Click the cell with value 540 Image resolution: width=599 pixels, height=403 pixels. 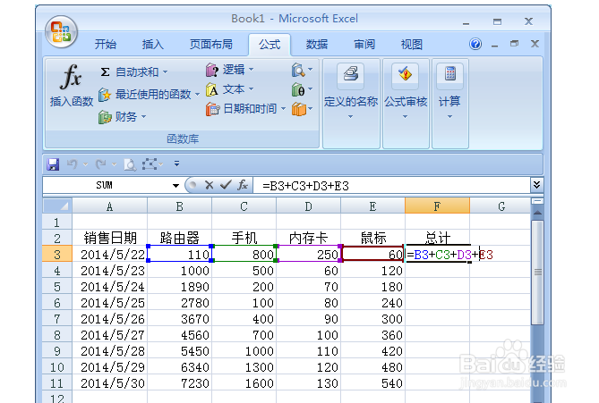372,382
